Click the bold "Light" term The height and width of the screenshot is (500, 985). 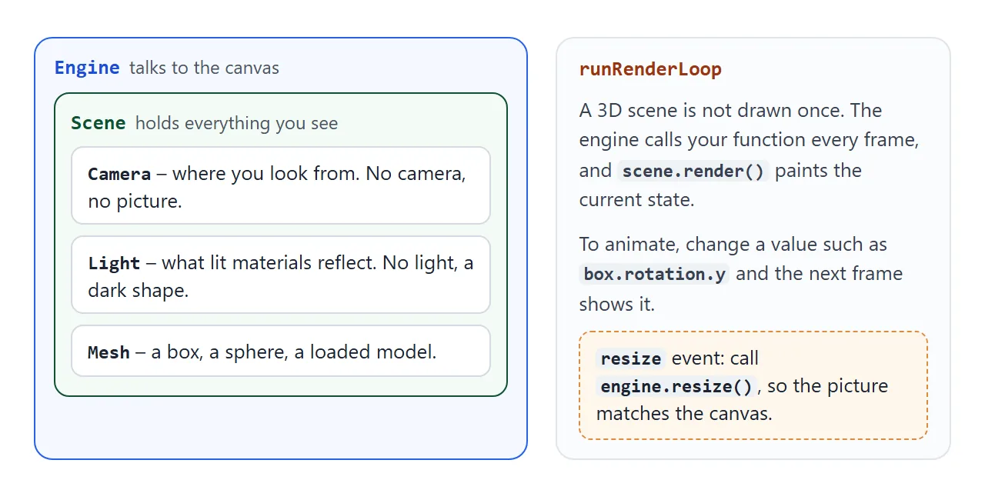point(114,263)
